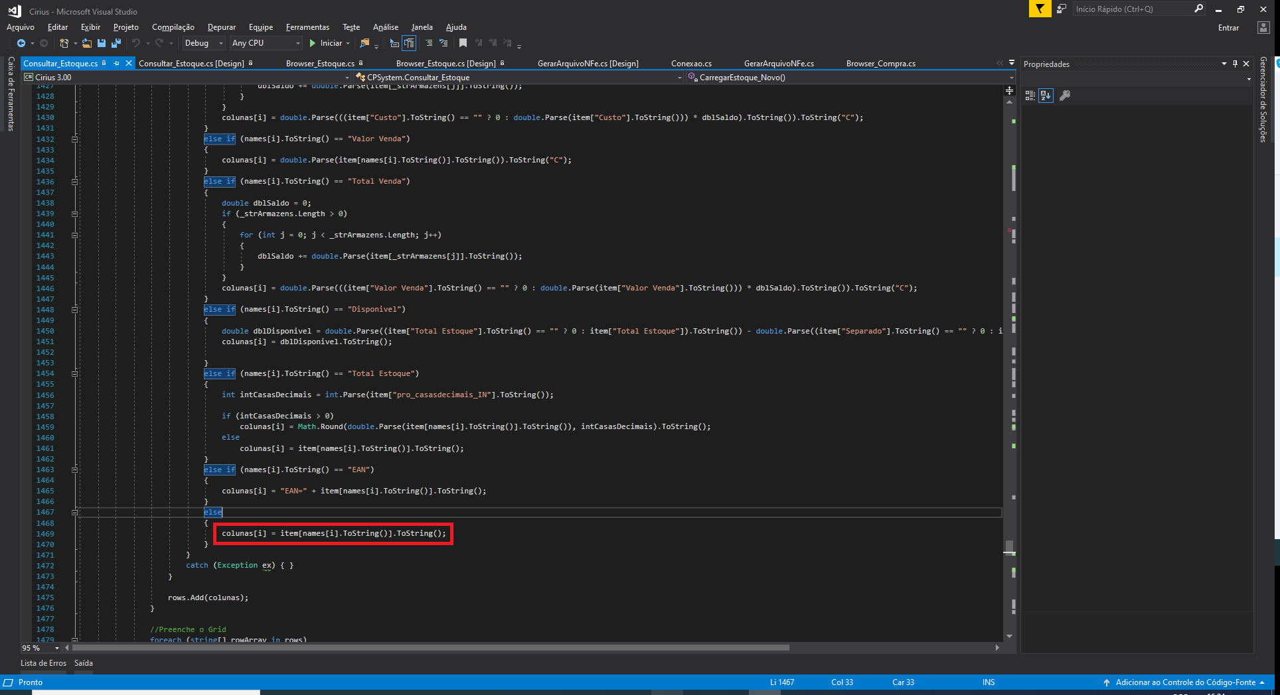Click the Save All toolbar icon
This screenshot has width=1280, height=695.
pyautogui.click(x=116, y=43)
